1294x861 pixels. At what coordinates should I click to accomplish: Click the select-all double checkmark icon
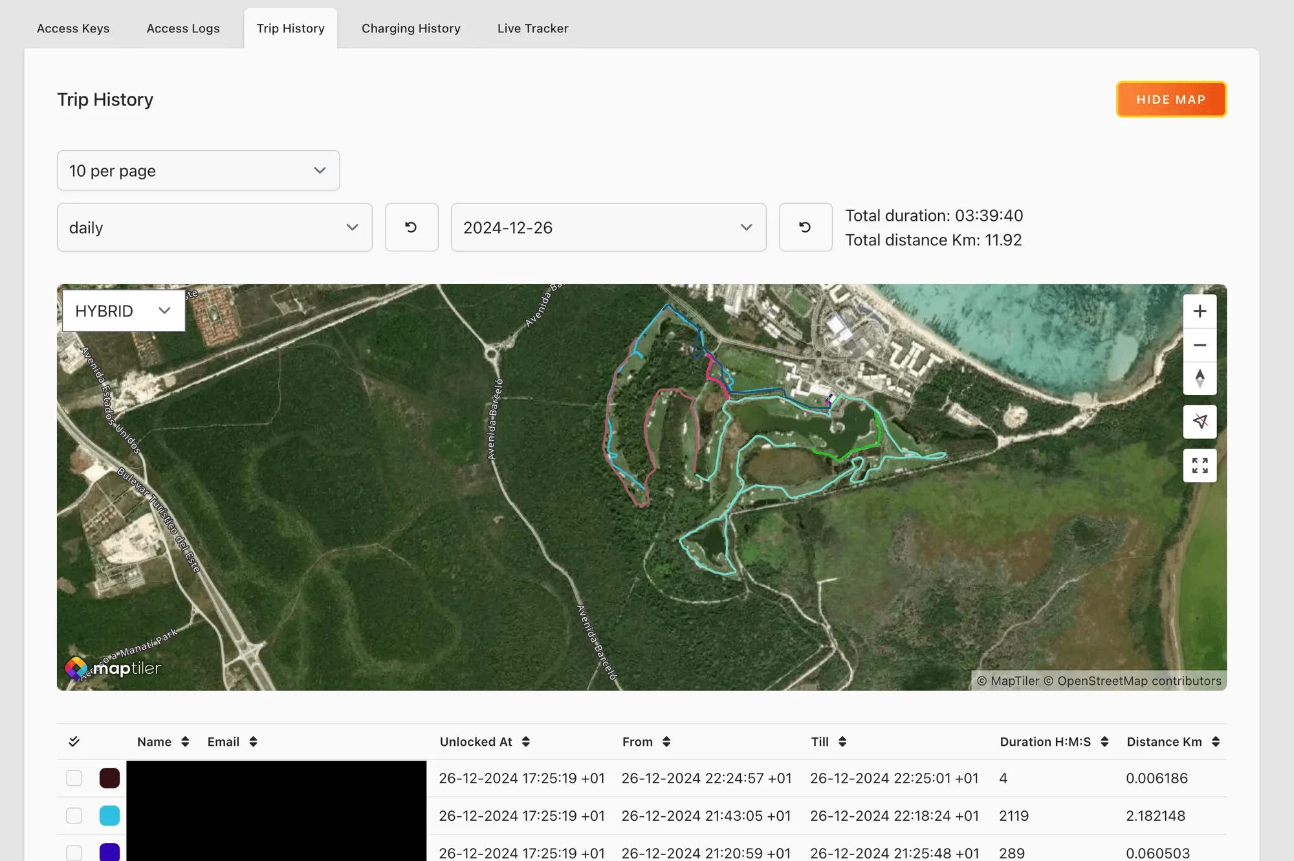click(x=74, y=741)
